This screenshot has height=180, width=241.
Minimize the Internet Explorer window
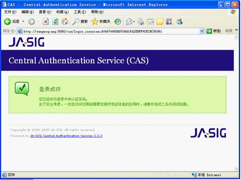pyautogui.click(x=221, y=5)
